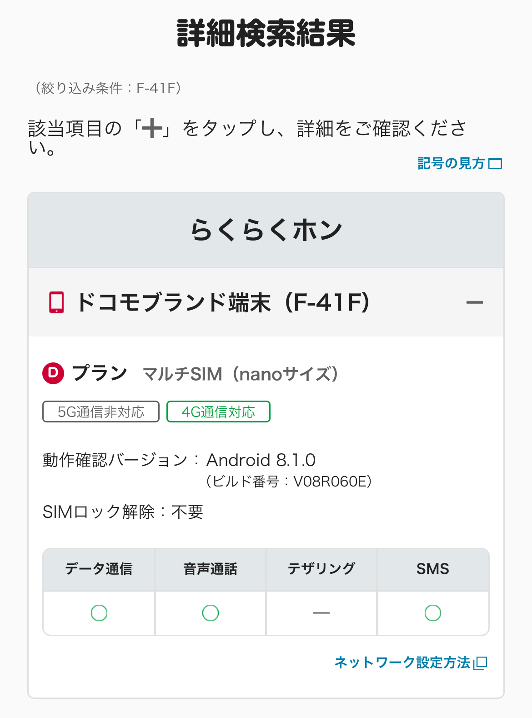Click the テザリング column header
532x718 pixels.
[x=321, y=569]
